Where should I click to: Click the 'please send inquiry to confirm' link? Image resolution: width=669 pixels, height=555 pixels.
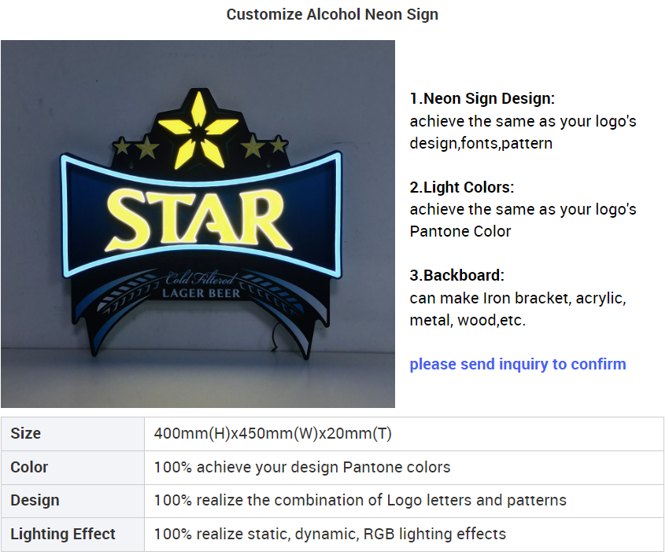click(518, 364)
